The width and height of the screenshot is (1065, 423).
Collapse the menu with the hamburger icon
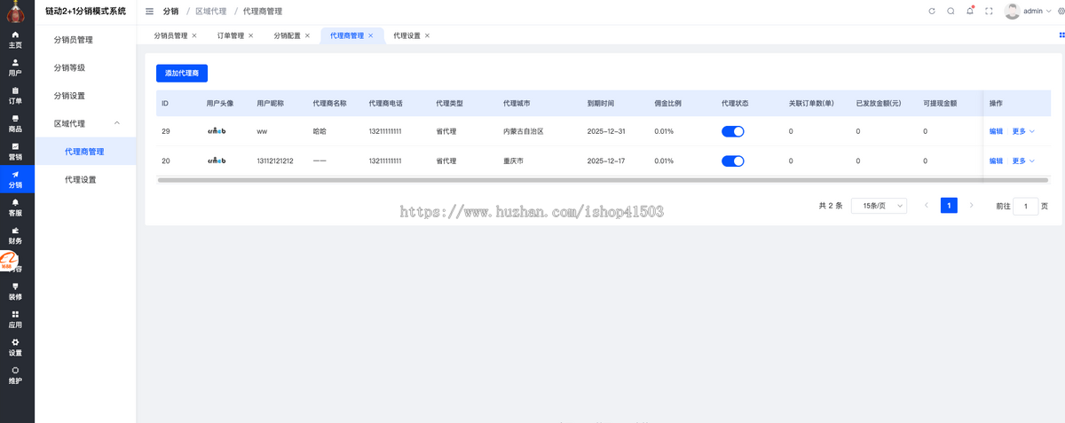coord(149,12)
